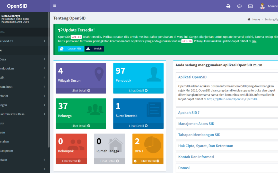Click the people icon on Kelompok card
278x173 pixels.
tap(76, 145)
